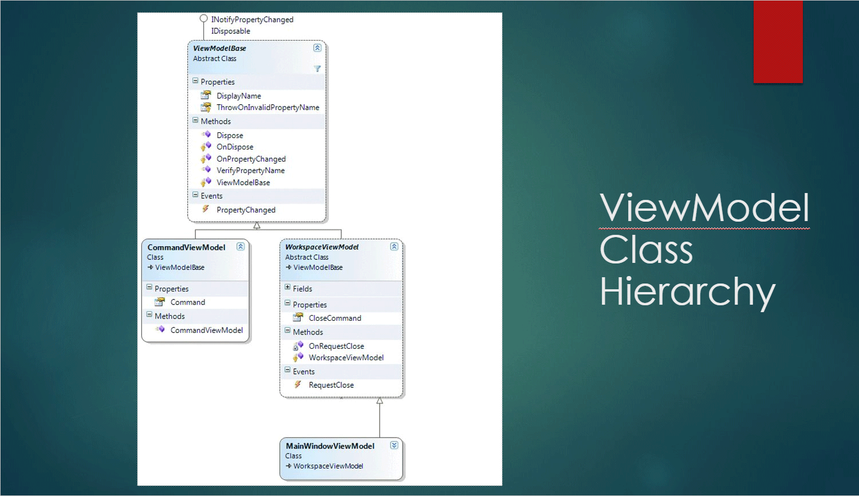This screenshot has width=859, height=496.
Task: Click the Command property icon
Action: click(160, 302)
